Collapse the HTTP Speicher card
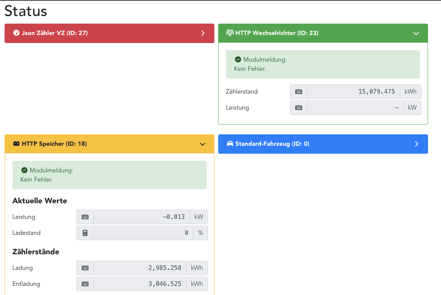Image resolution: width=441 pixels, height=295 pixels. coord(203,144)
